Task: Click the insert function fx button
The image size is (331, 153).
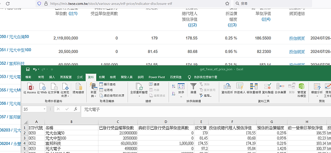Action: click(x=76, y=109)
